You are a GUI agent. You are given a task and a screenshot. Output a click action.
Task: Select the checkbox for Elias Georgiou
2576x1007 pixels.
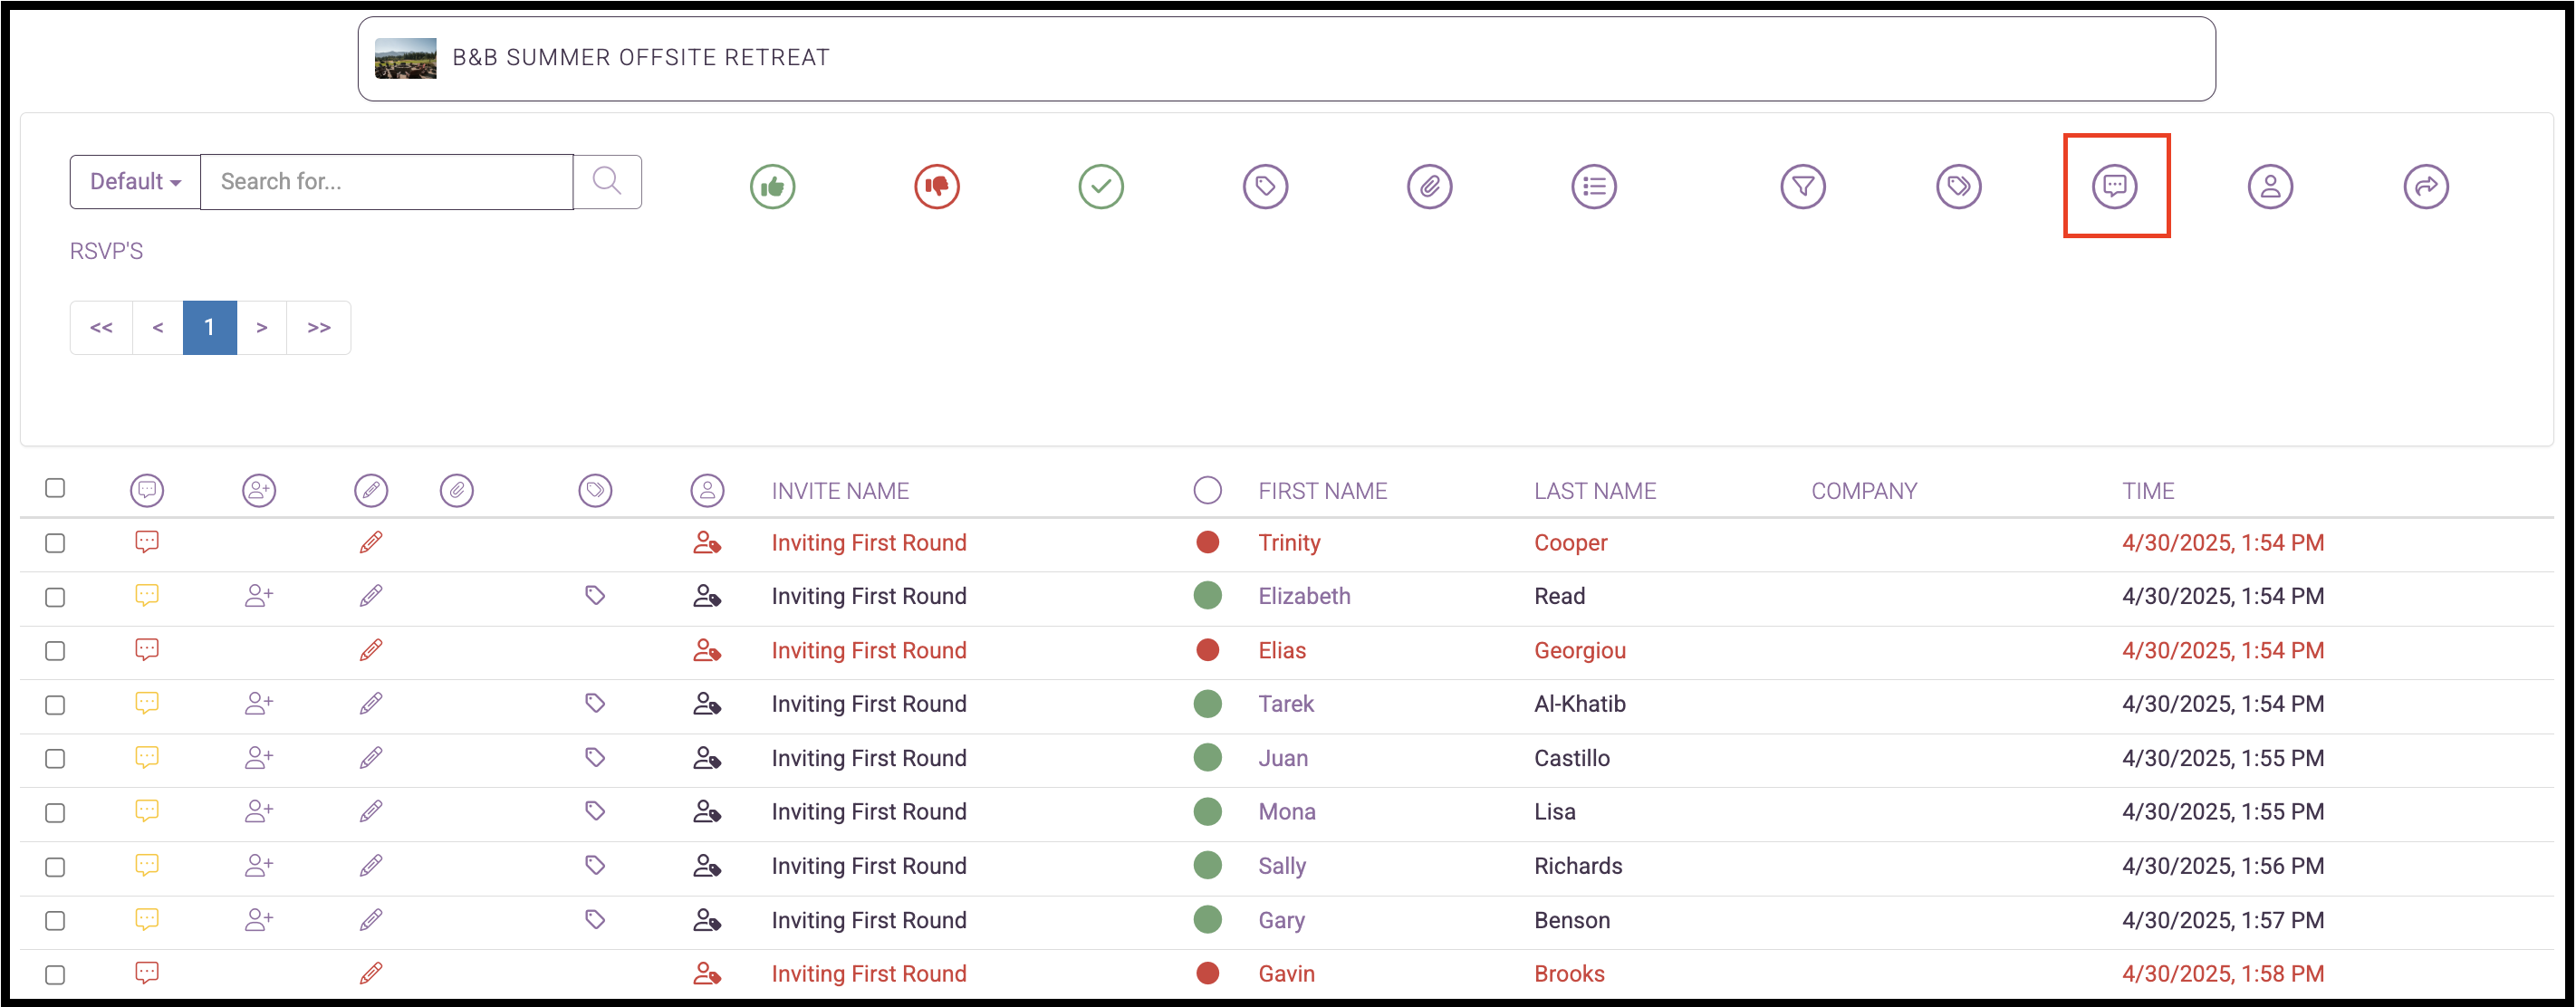click(55, 651)
